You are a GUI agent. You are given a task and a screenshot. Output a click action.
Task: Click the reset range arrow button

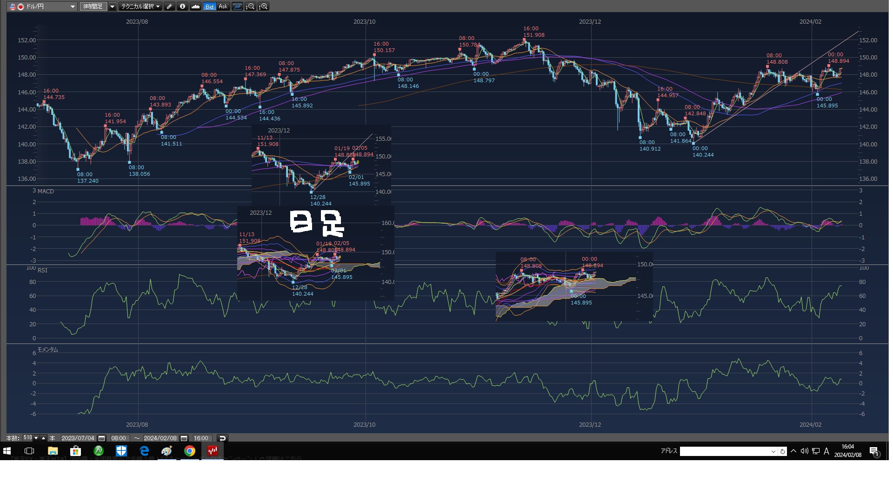[222, 438]
